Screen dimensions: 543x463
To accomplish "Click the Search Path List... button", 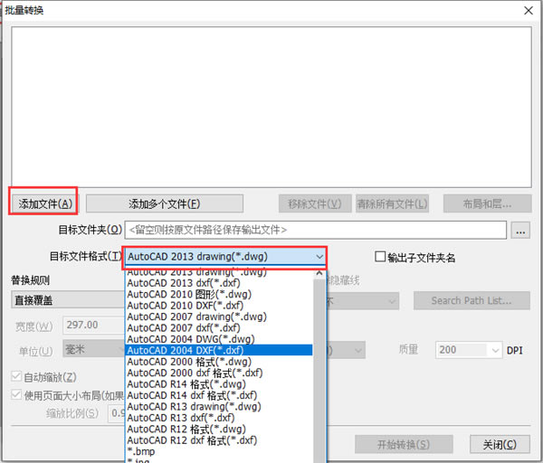I will (472, 300).
